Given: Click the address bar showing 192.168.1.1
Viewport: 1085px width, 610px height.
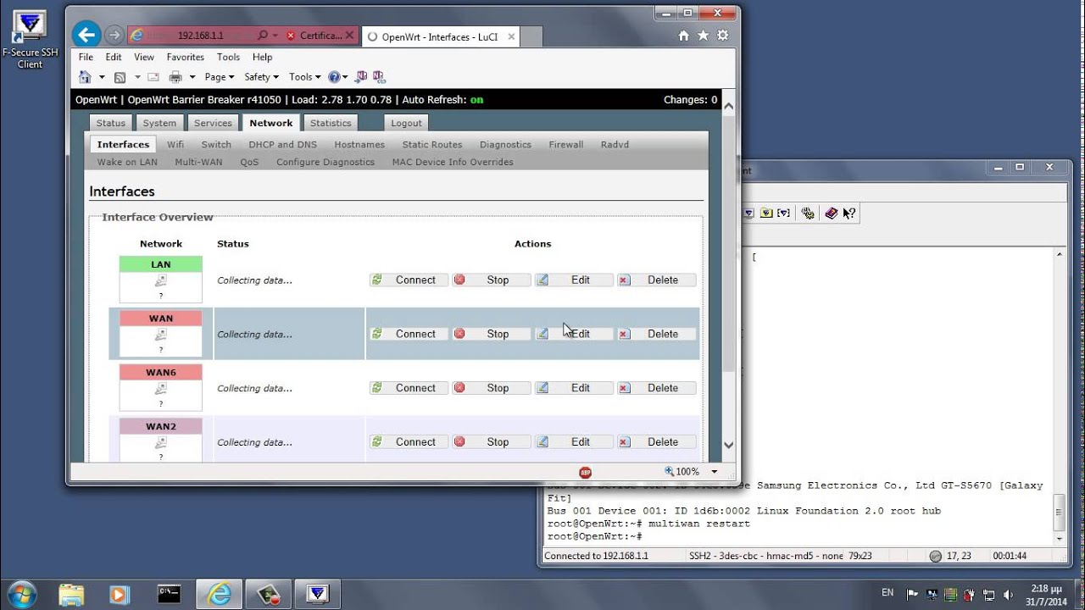Looking at the screenshot, I should (200, 36).
